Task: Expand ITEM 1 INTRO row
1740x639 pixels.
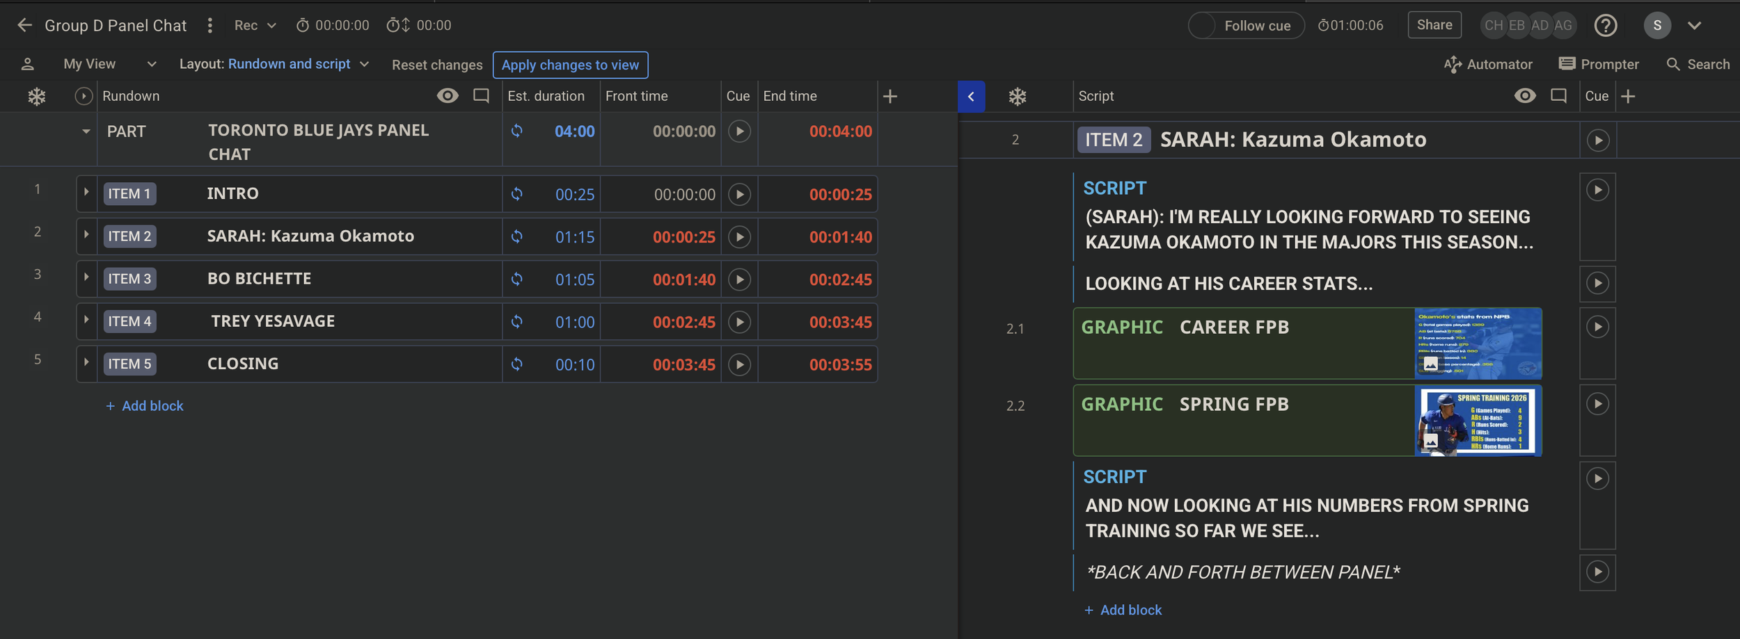Action: pos(86,193)
